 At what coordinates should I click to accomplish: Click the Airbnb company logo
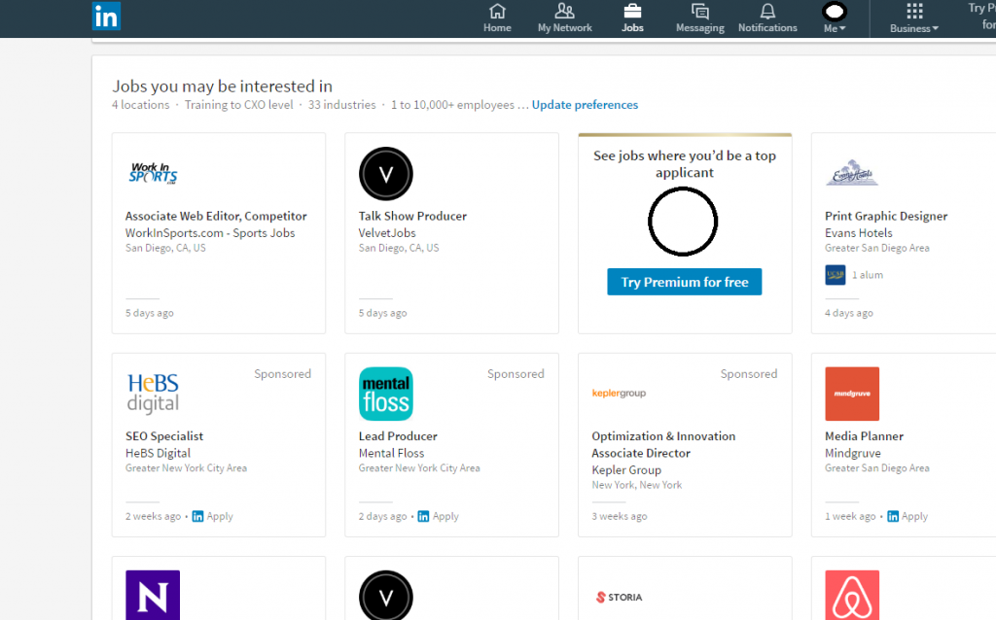coord(852,596)
